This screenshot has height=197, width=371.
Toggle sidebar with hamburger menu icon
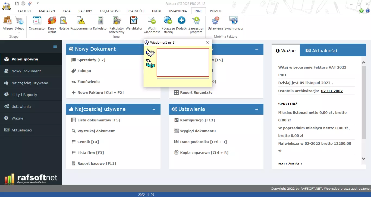55,46
